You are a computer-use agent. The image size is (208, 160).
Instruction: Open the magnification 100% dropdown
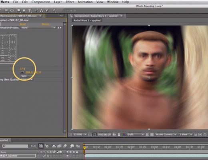click(80, 134)
